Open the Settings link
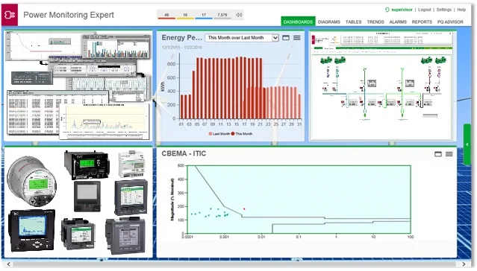477x271 pixels. click(444, 10)
